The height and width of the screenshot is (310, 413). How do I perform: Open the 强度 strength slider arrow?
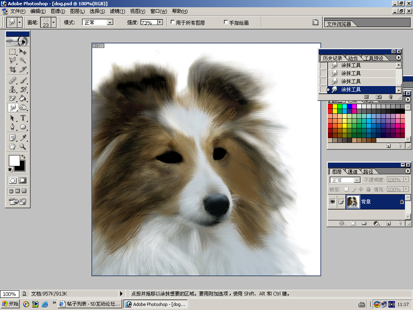tap(160, 23)
